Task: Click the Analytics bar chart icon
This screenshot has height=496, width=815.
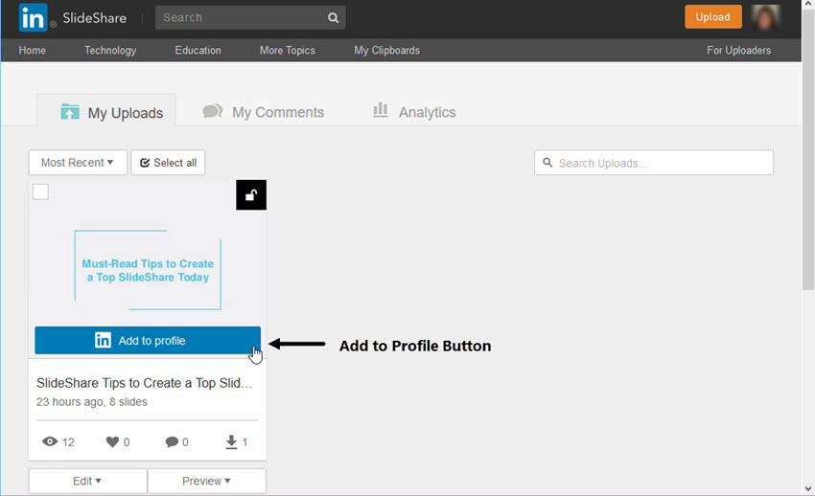Action: click(381, 110)
